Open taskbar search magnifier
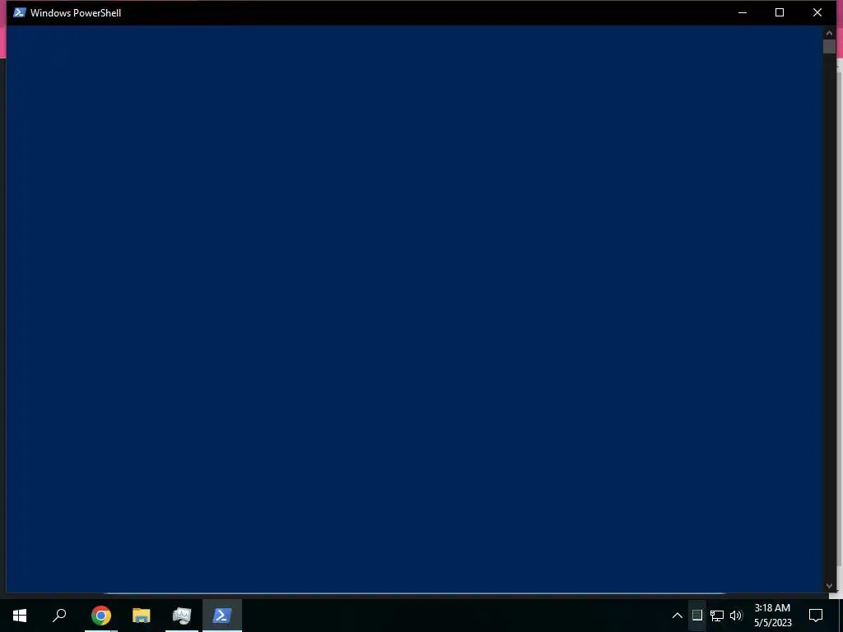Viewport: 843px width, 632px height. 59,616
